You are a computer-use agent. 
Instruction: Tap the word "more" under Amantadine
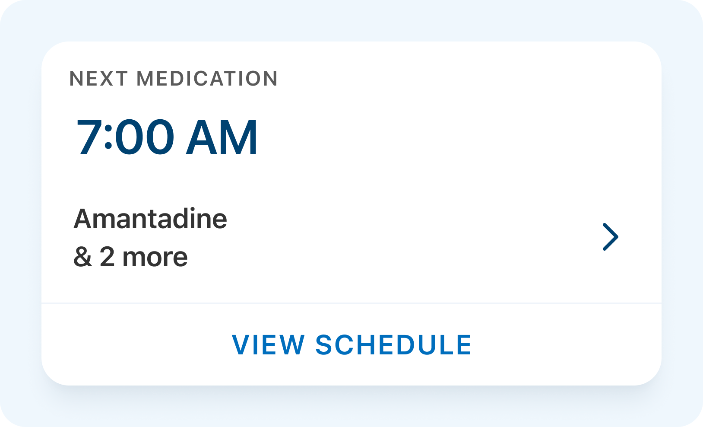(x=155, y=257)
